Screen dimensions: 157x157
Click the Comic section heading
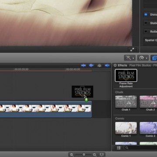click(120, 119)
